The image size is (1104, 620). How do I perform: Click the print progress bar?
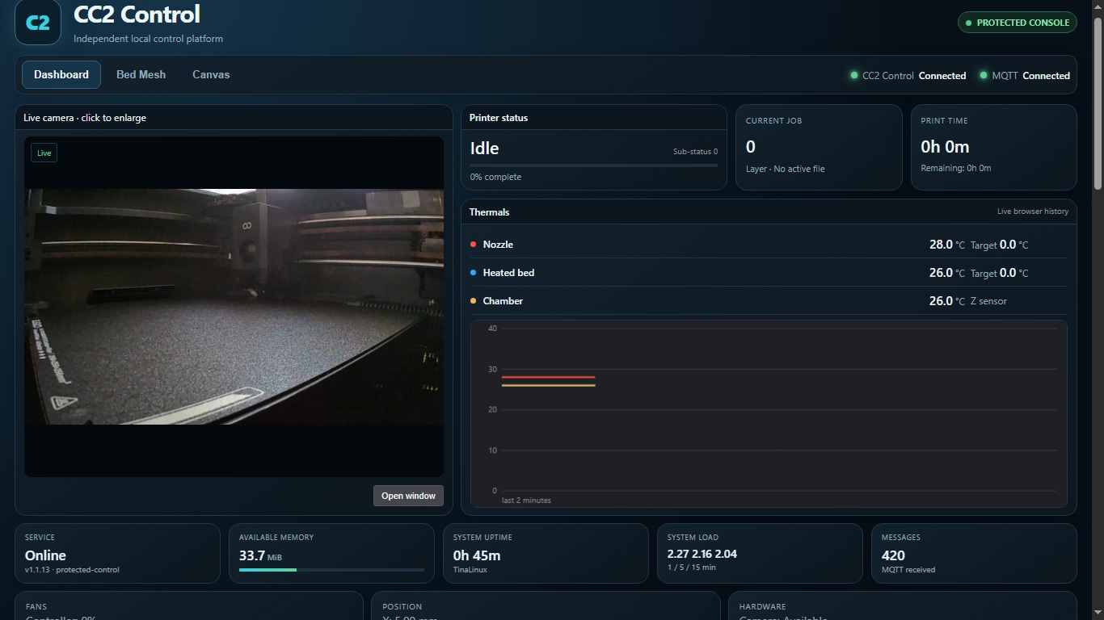click(594, 165)
